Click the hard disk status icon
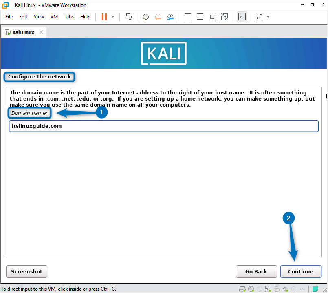Screen dimensions: 328x293 pyautogui.click(x=243, y=289)
